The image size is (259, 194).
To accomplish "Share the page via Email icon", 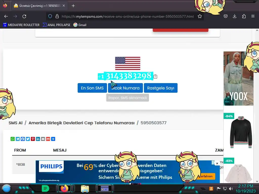I will click(x=43, y=139).
